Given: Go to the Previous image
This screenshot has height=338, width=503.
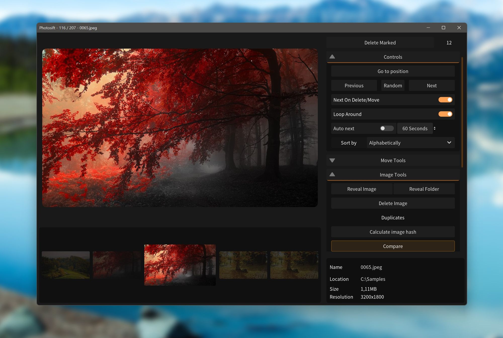Looking at the screenshot, I should tap(354, 86).
